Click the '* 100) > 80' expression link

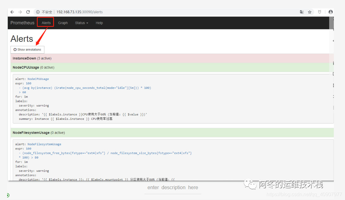tap(29, 158)
